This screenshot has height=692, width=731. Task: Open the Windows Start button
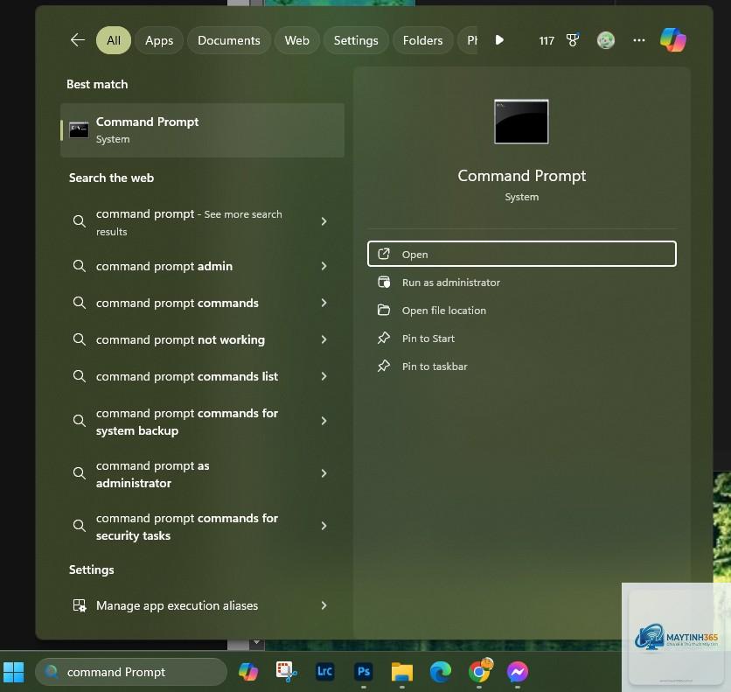pyautogui.click(x=13, y=672)
